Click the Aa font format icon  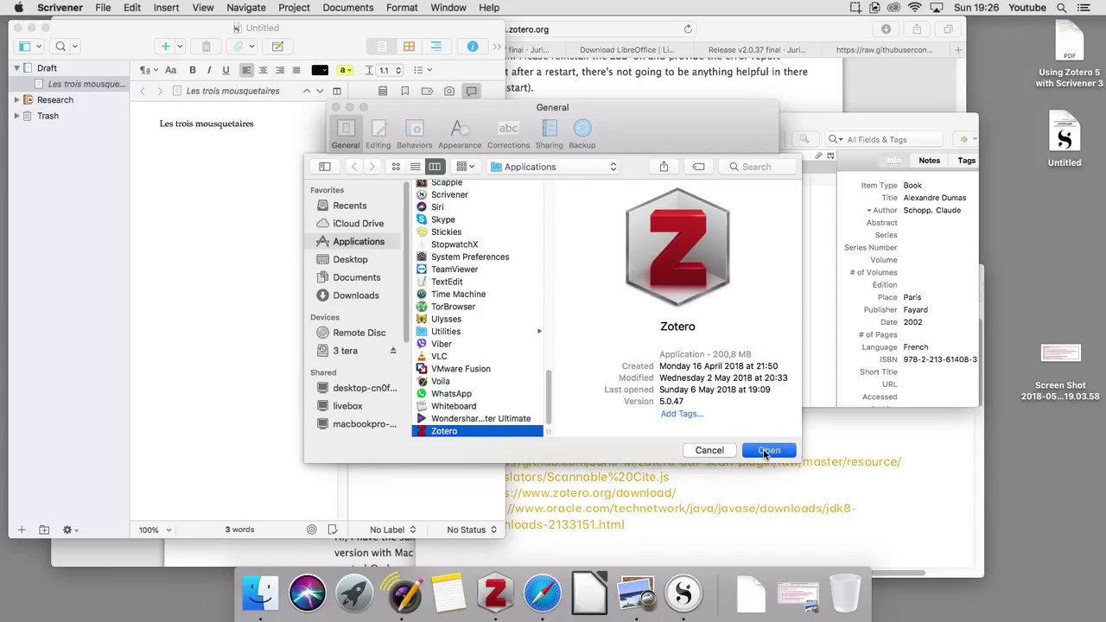[x=170, y=70]
